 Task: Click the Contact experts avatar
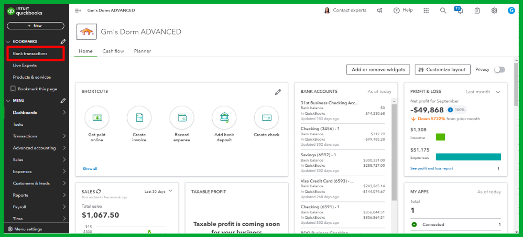tap(327, 10)
